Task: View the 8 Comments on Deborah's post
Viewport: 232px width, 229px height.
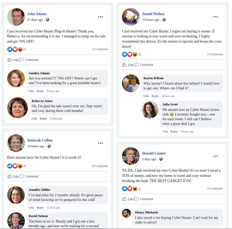Action: [100, 166]
